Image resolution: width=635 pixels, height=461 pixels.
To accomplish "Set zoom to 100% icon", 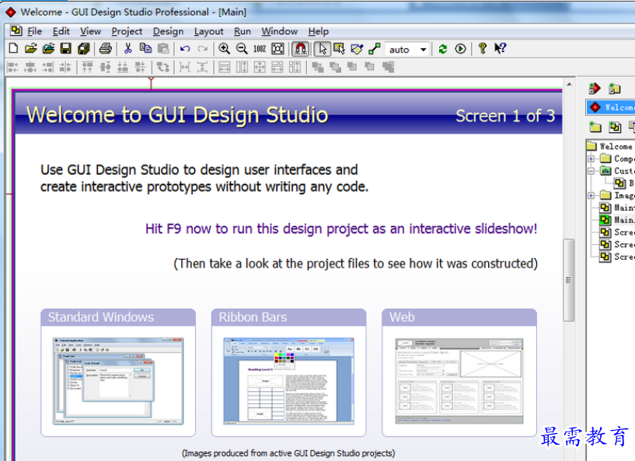I will point(260,49).
